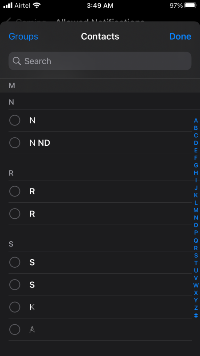Jump to letter R in index
The image size is (200, 356).
coord(196,248)
